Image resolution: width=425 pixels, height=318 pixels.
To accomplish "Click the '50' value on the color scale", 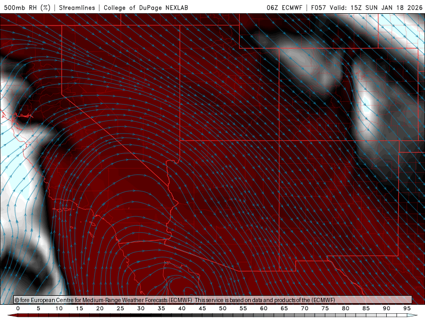I will coord(223,308).
